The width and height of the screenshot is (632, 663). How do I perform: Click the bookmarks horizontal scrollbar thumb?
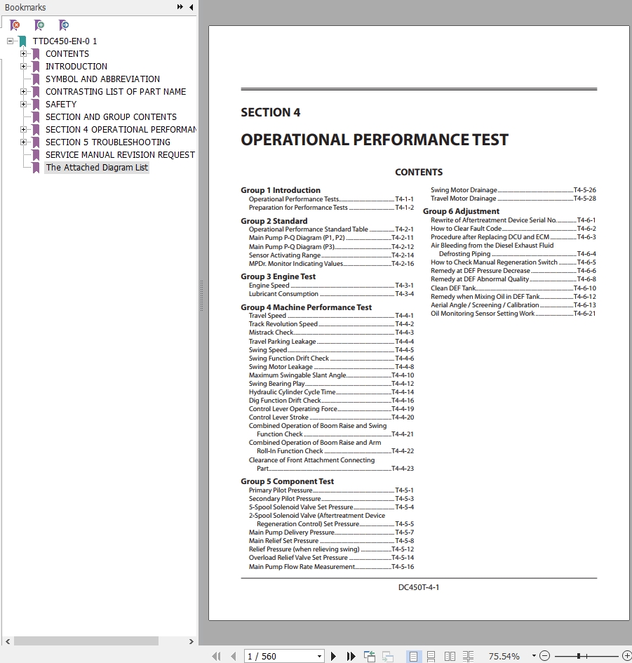(x=86, y=641)
